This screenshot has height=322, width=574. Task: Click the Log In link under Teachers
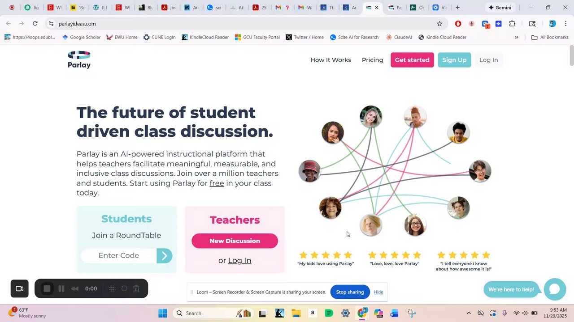point(239,260)
